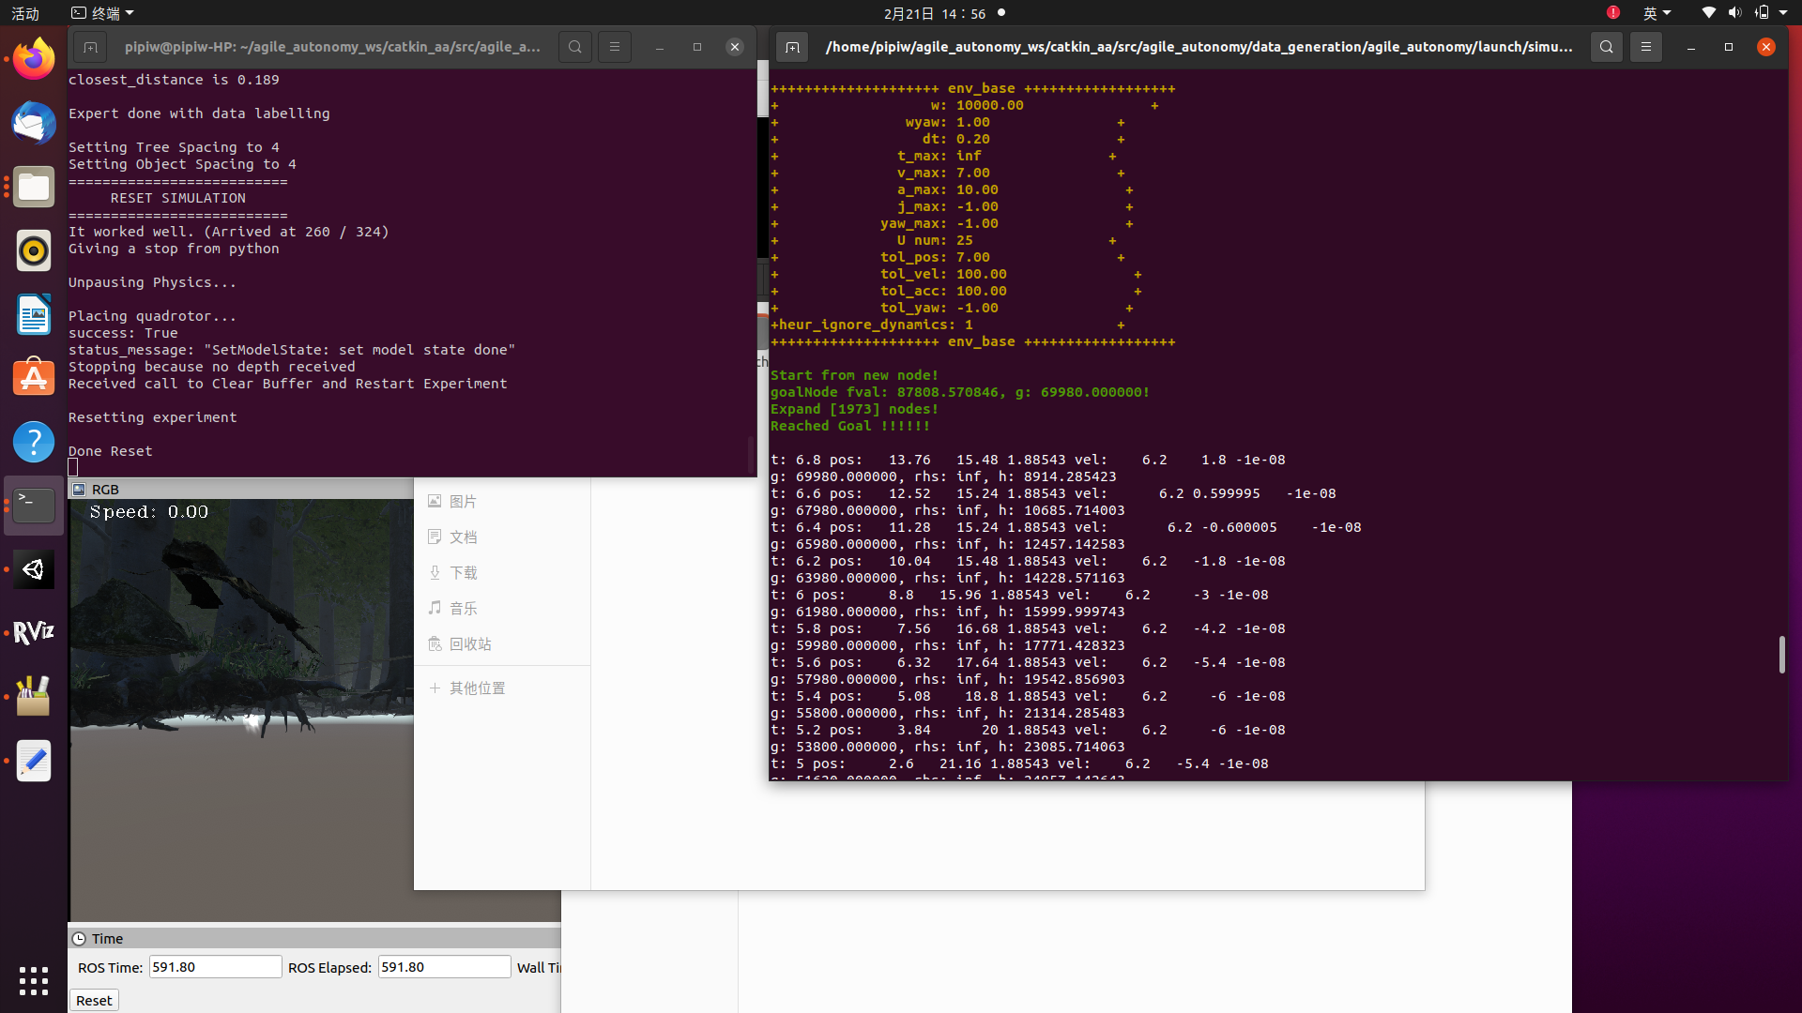The height and width of the screenshot is (1013, 1802).
Task: Open 回收站 trash in sidebar
Action: pyautogui.click(x=469, y=644)
